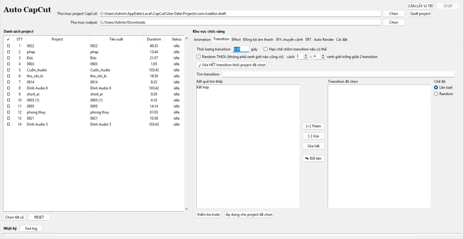The width and height of the screenshot is (464, 239).
Task: Click the Quét project button
Action: pyautogui.click(x=420, y=14)
